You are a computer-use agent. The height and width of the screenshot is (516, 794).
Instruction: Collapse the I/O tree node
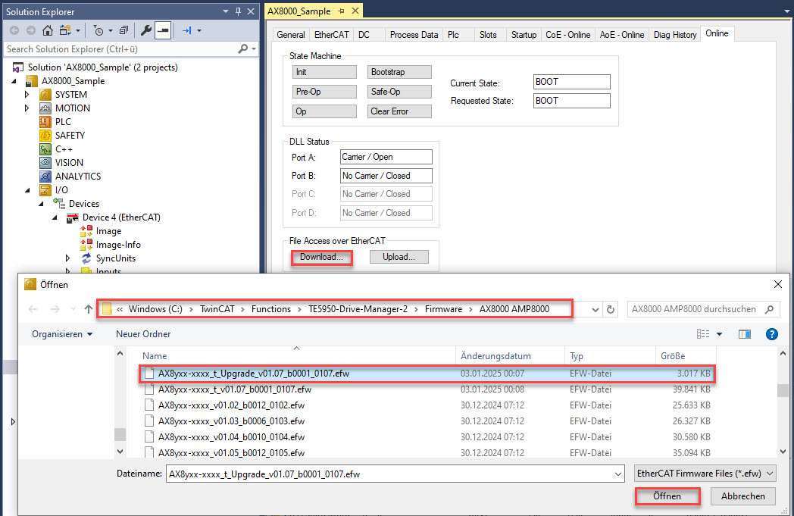click(x=27, y=190)
